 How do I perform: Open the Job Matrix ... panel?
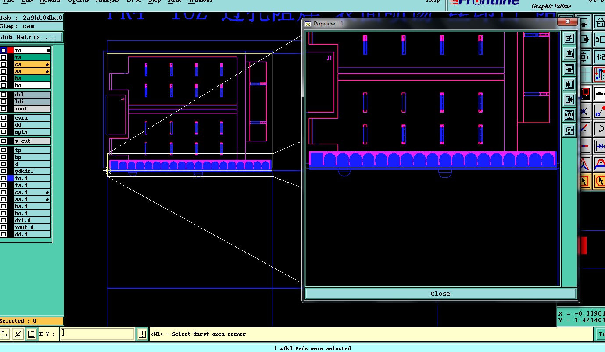(32, 37)
